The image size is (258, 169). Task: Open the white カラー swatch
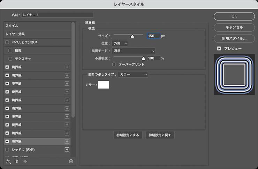coord(104,85)
